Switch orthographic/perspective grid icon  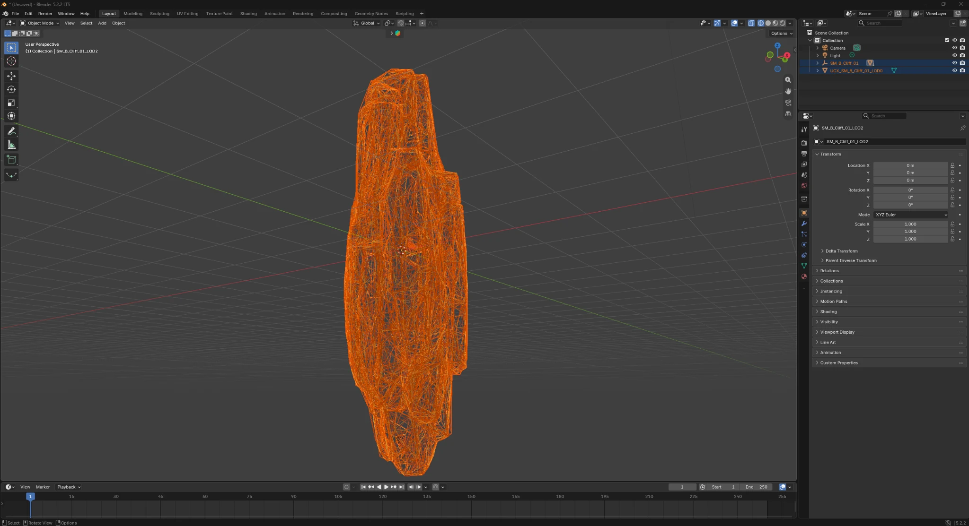pyautogui.click(x=788, y=114)
